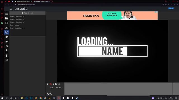
Task: Open the projects folder icon in sidebar
Action: 7,18
